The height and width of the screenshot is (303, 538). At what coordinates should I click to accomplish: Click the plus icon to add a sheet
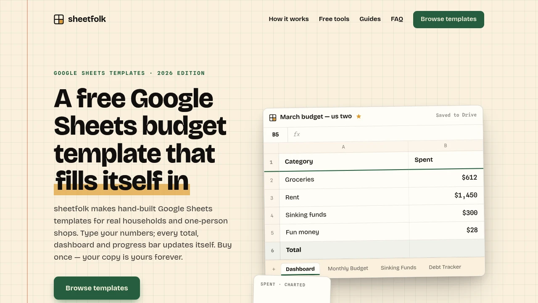point(274,269)
